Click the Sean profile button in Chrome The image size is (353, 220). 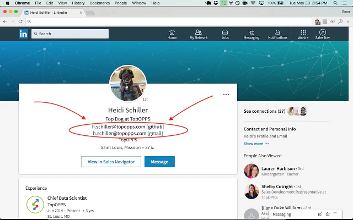[x=346, y=12]
